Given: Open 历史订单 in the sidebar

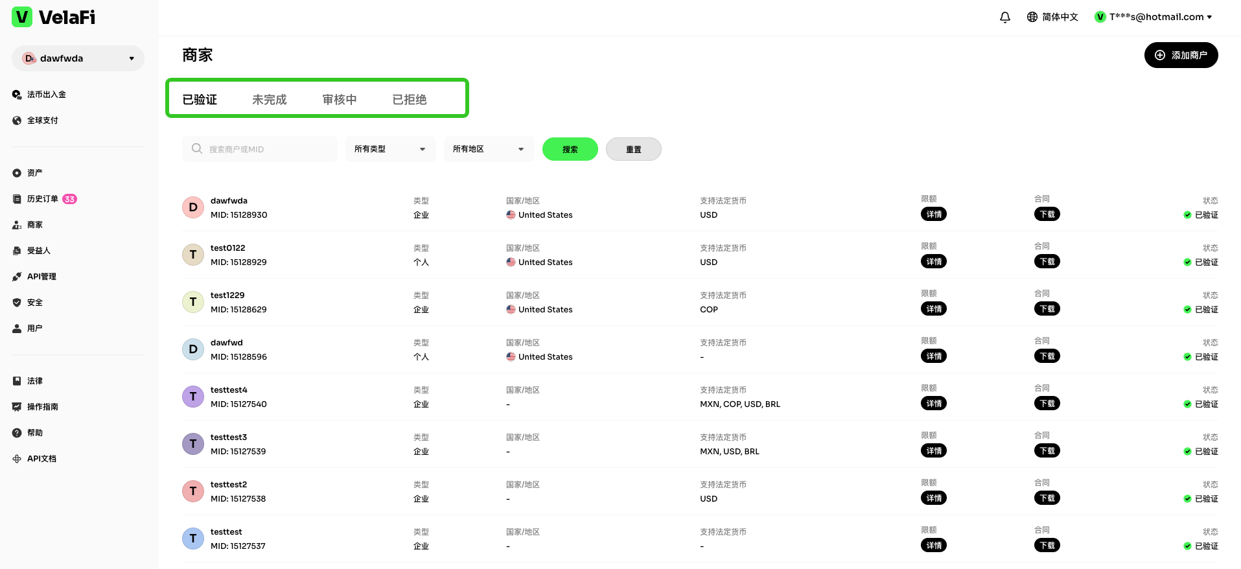Looking at the screenshot, I should (x=42, y=199).
